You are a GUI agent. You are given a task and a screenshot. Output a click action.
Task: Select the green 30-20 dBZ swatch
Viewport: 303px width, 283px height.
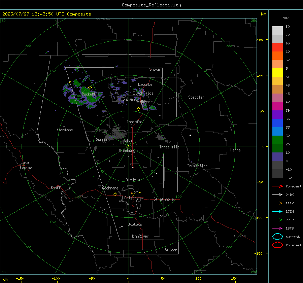coord(277,140)
